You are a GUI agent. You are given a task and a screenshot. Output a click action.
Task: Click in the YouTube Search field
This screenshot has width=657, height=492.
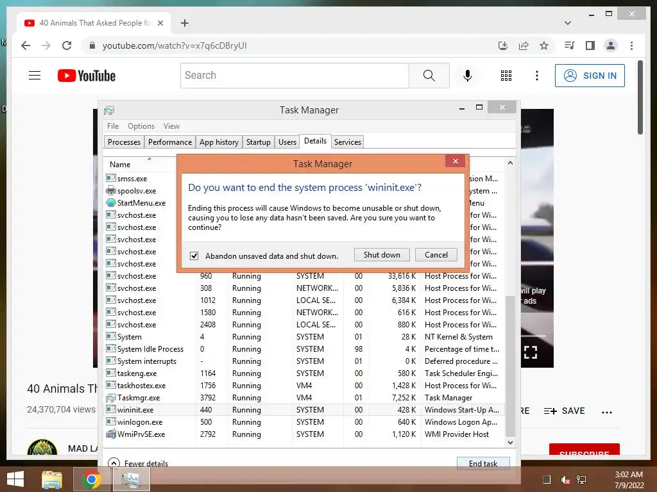point(294,76)
